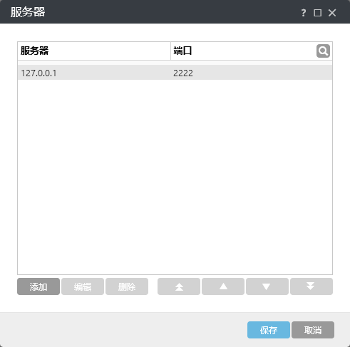Click the 2222 port cell
This screenshot has height=347, width=350.
[183, 73]
